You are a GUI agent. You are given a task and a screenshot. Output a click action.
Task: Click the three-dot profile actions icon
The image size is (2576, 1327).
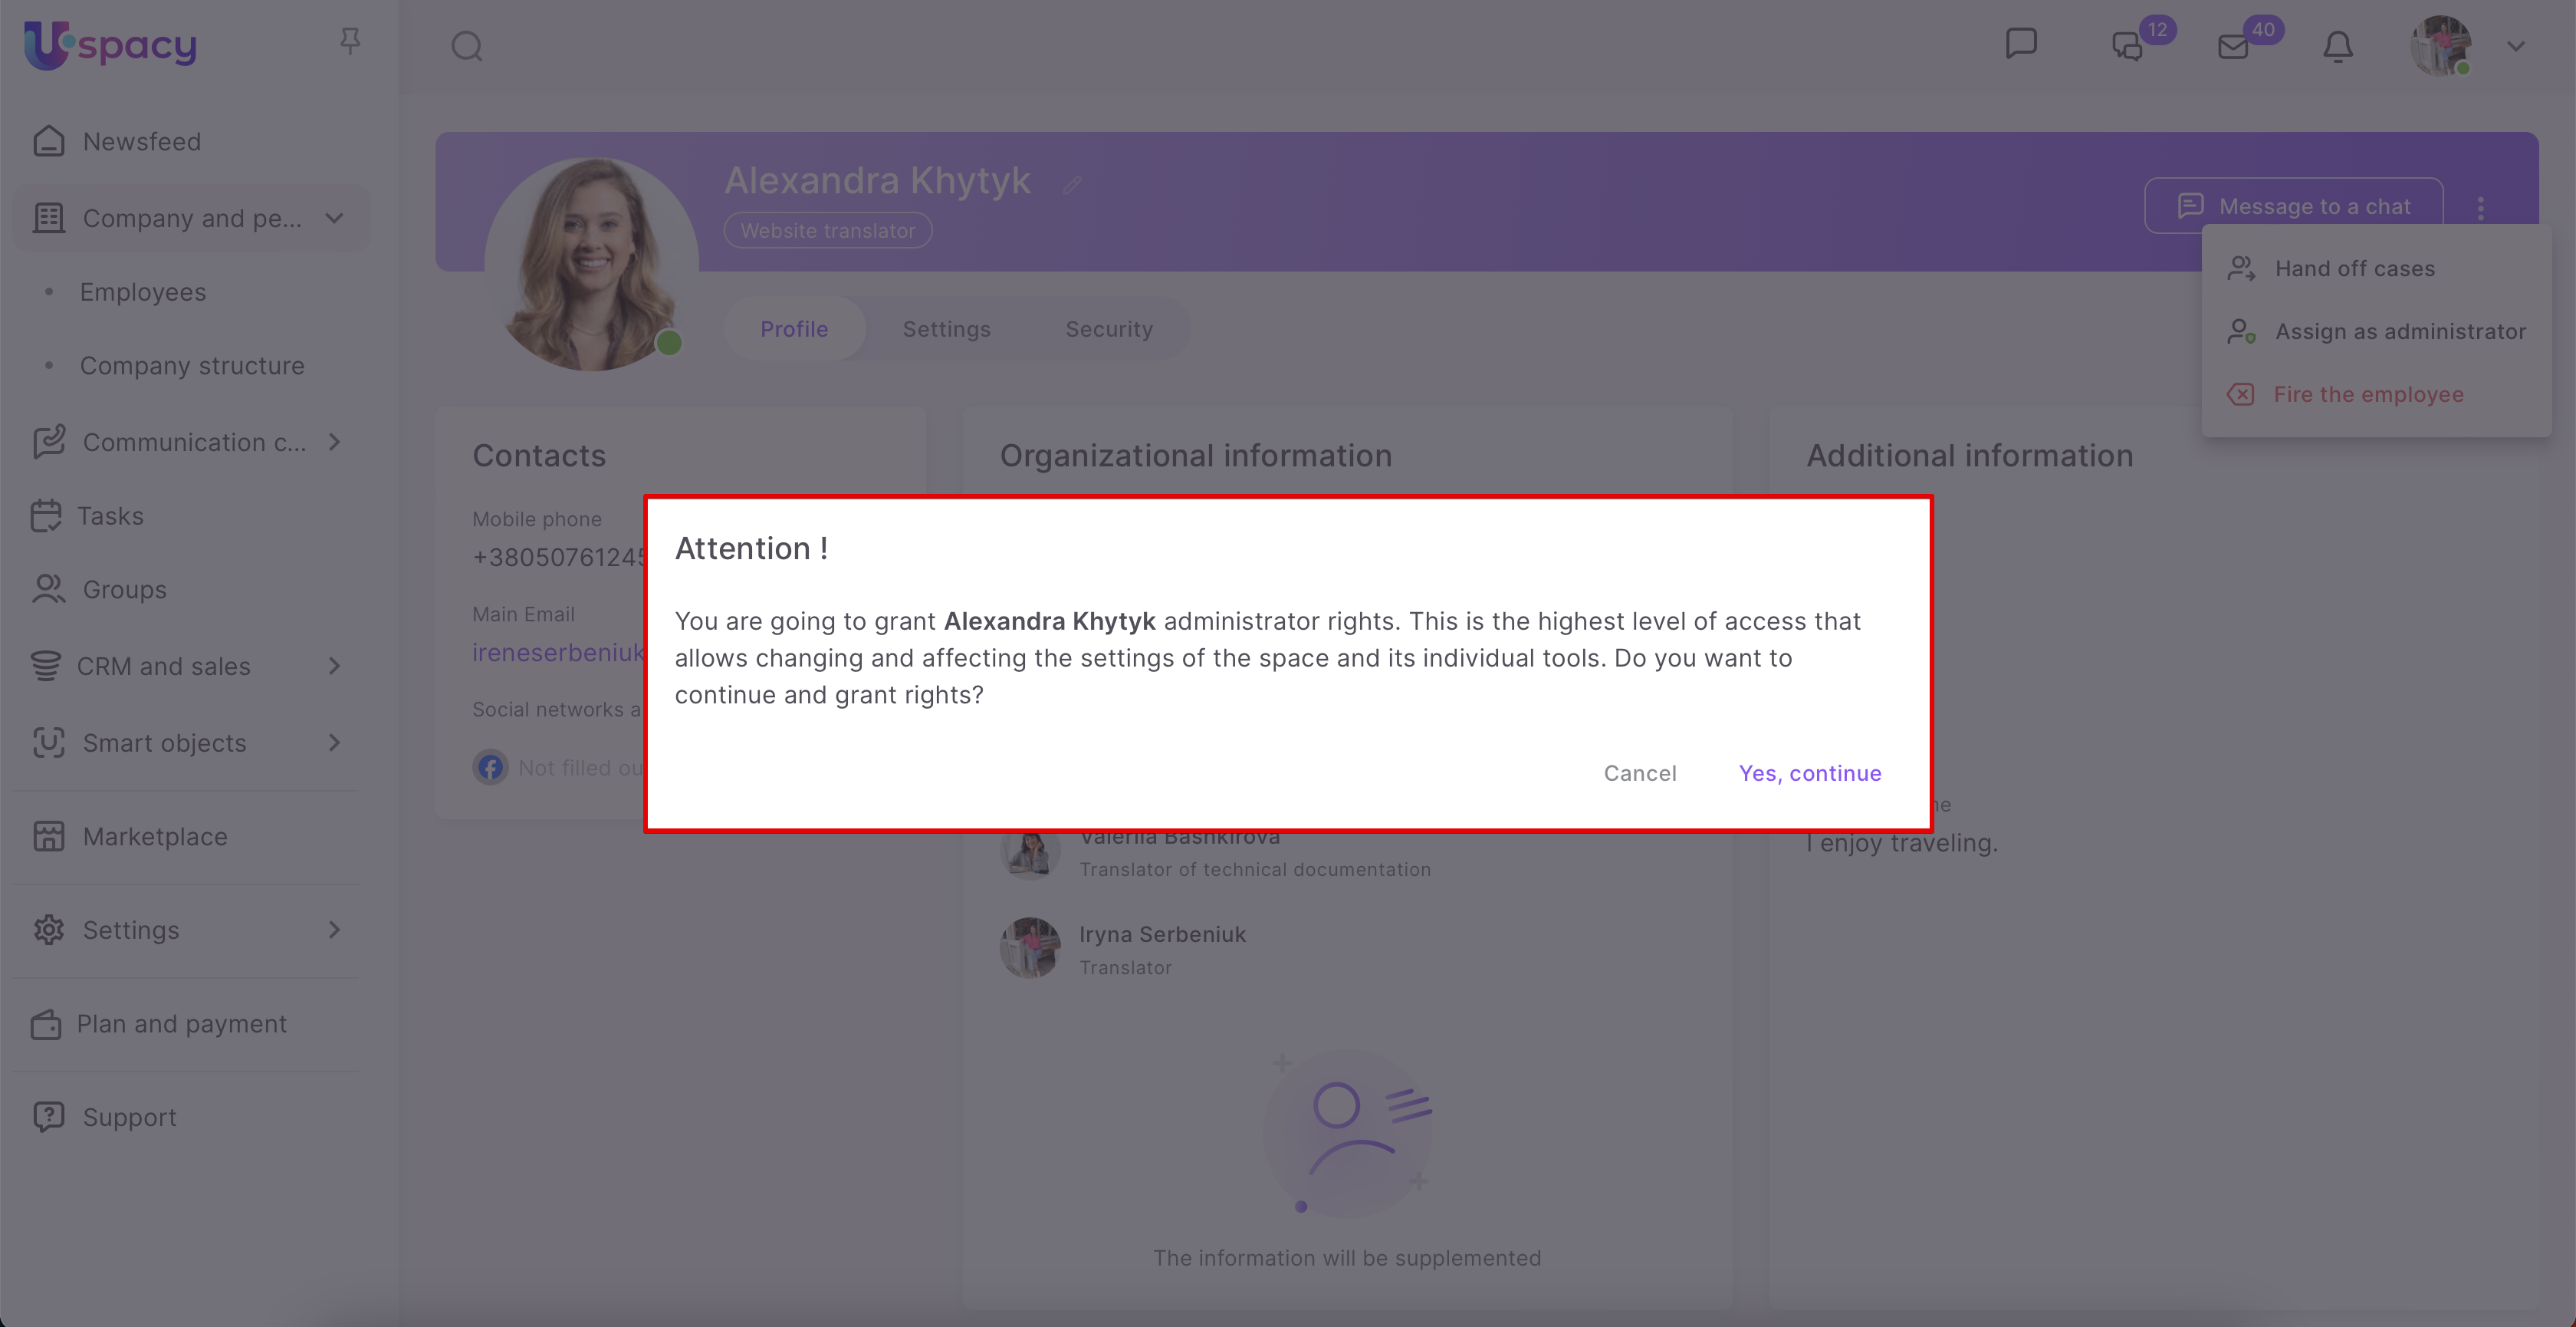pyautogui.click(x=2480, y=207)
